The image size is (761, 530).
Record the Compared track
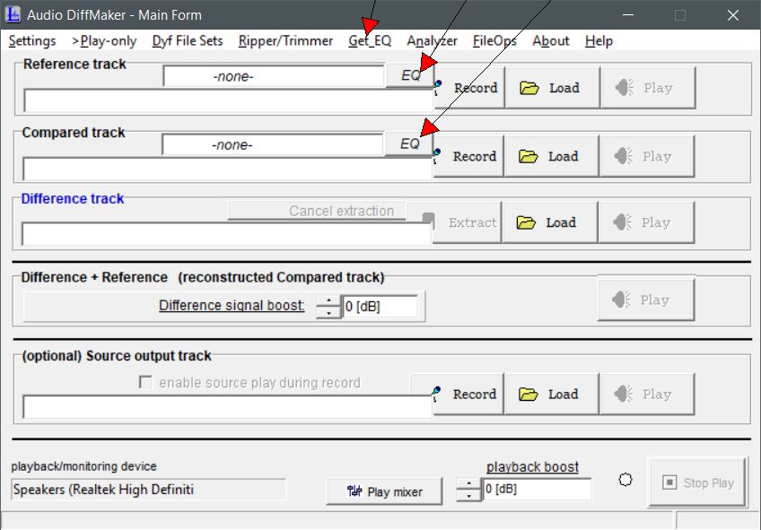tap(468, 156)
